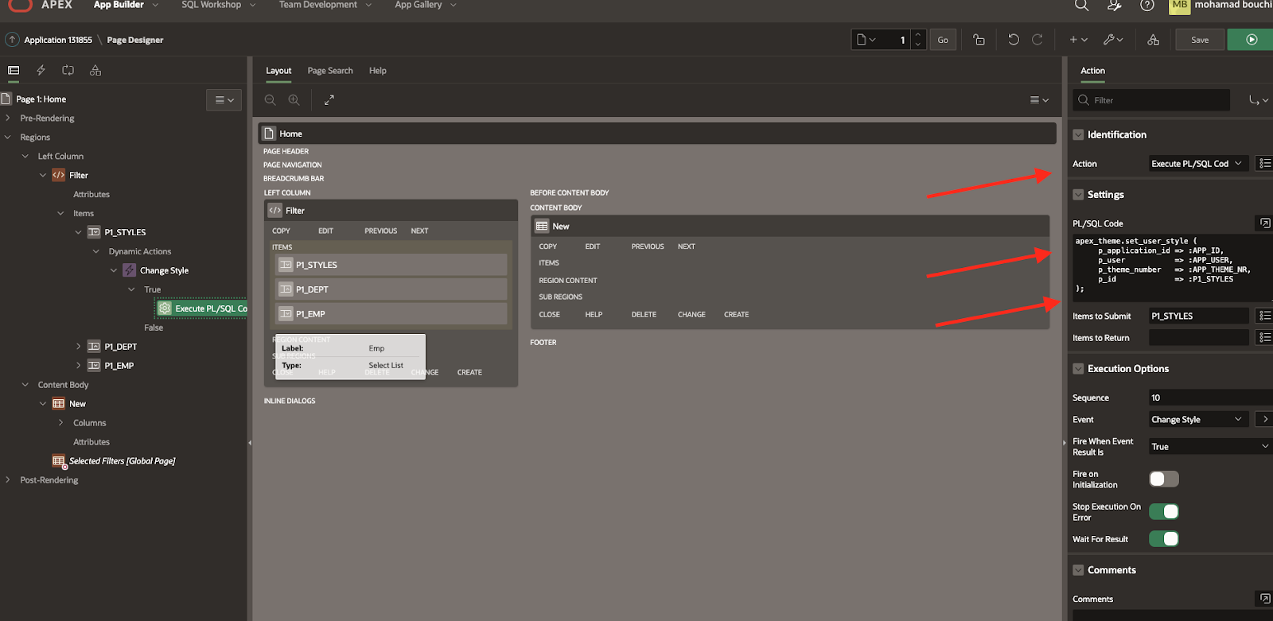Switch to Page Shared Components tab icon
This screenshot has width=1273, height=621.
point(95,71)
